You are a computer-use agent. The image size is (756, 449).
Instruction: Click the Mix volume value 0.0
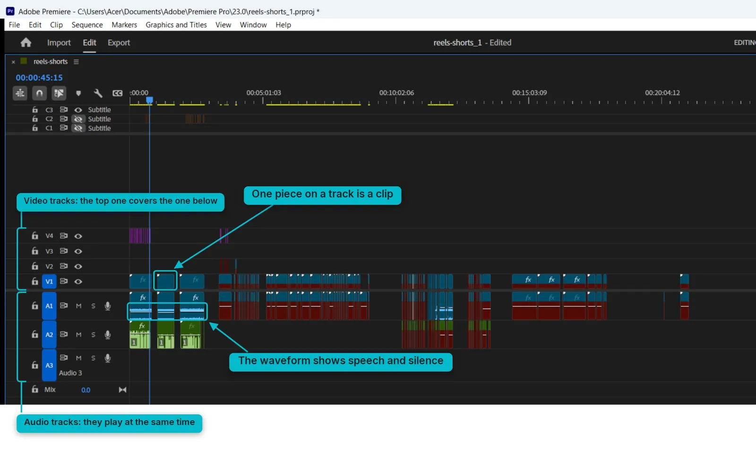pyautogui.click(x=86, y=390)
